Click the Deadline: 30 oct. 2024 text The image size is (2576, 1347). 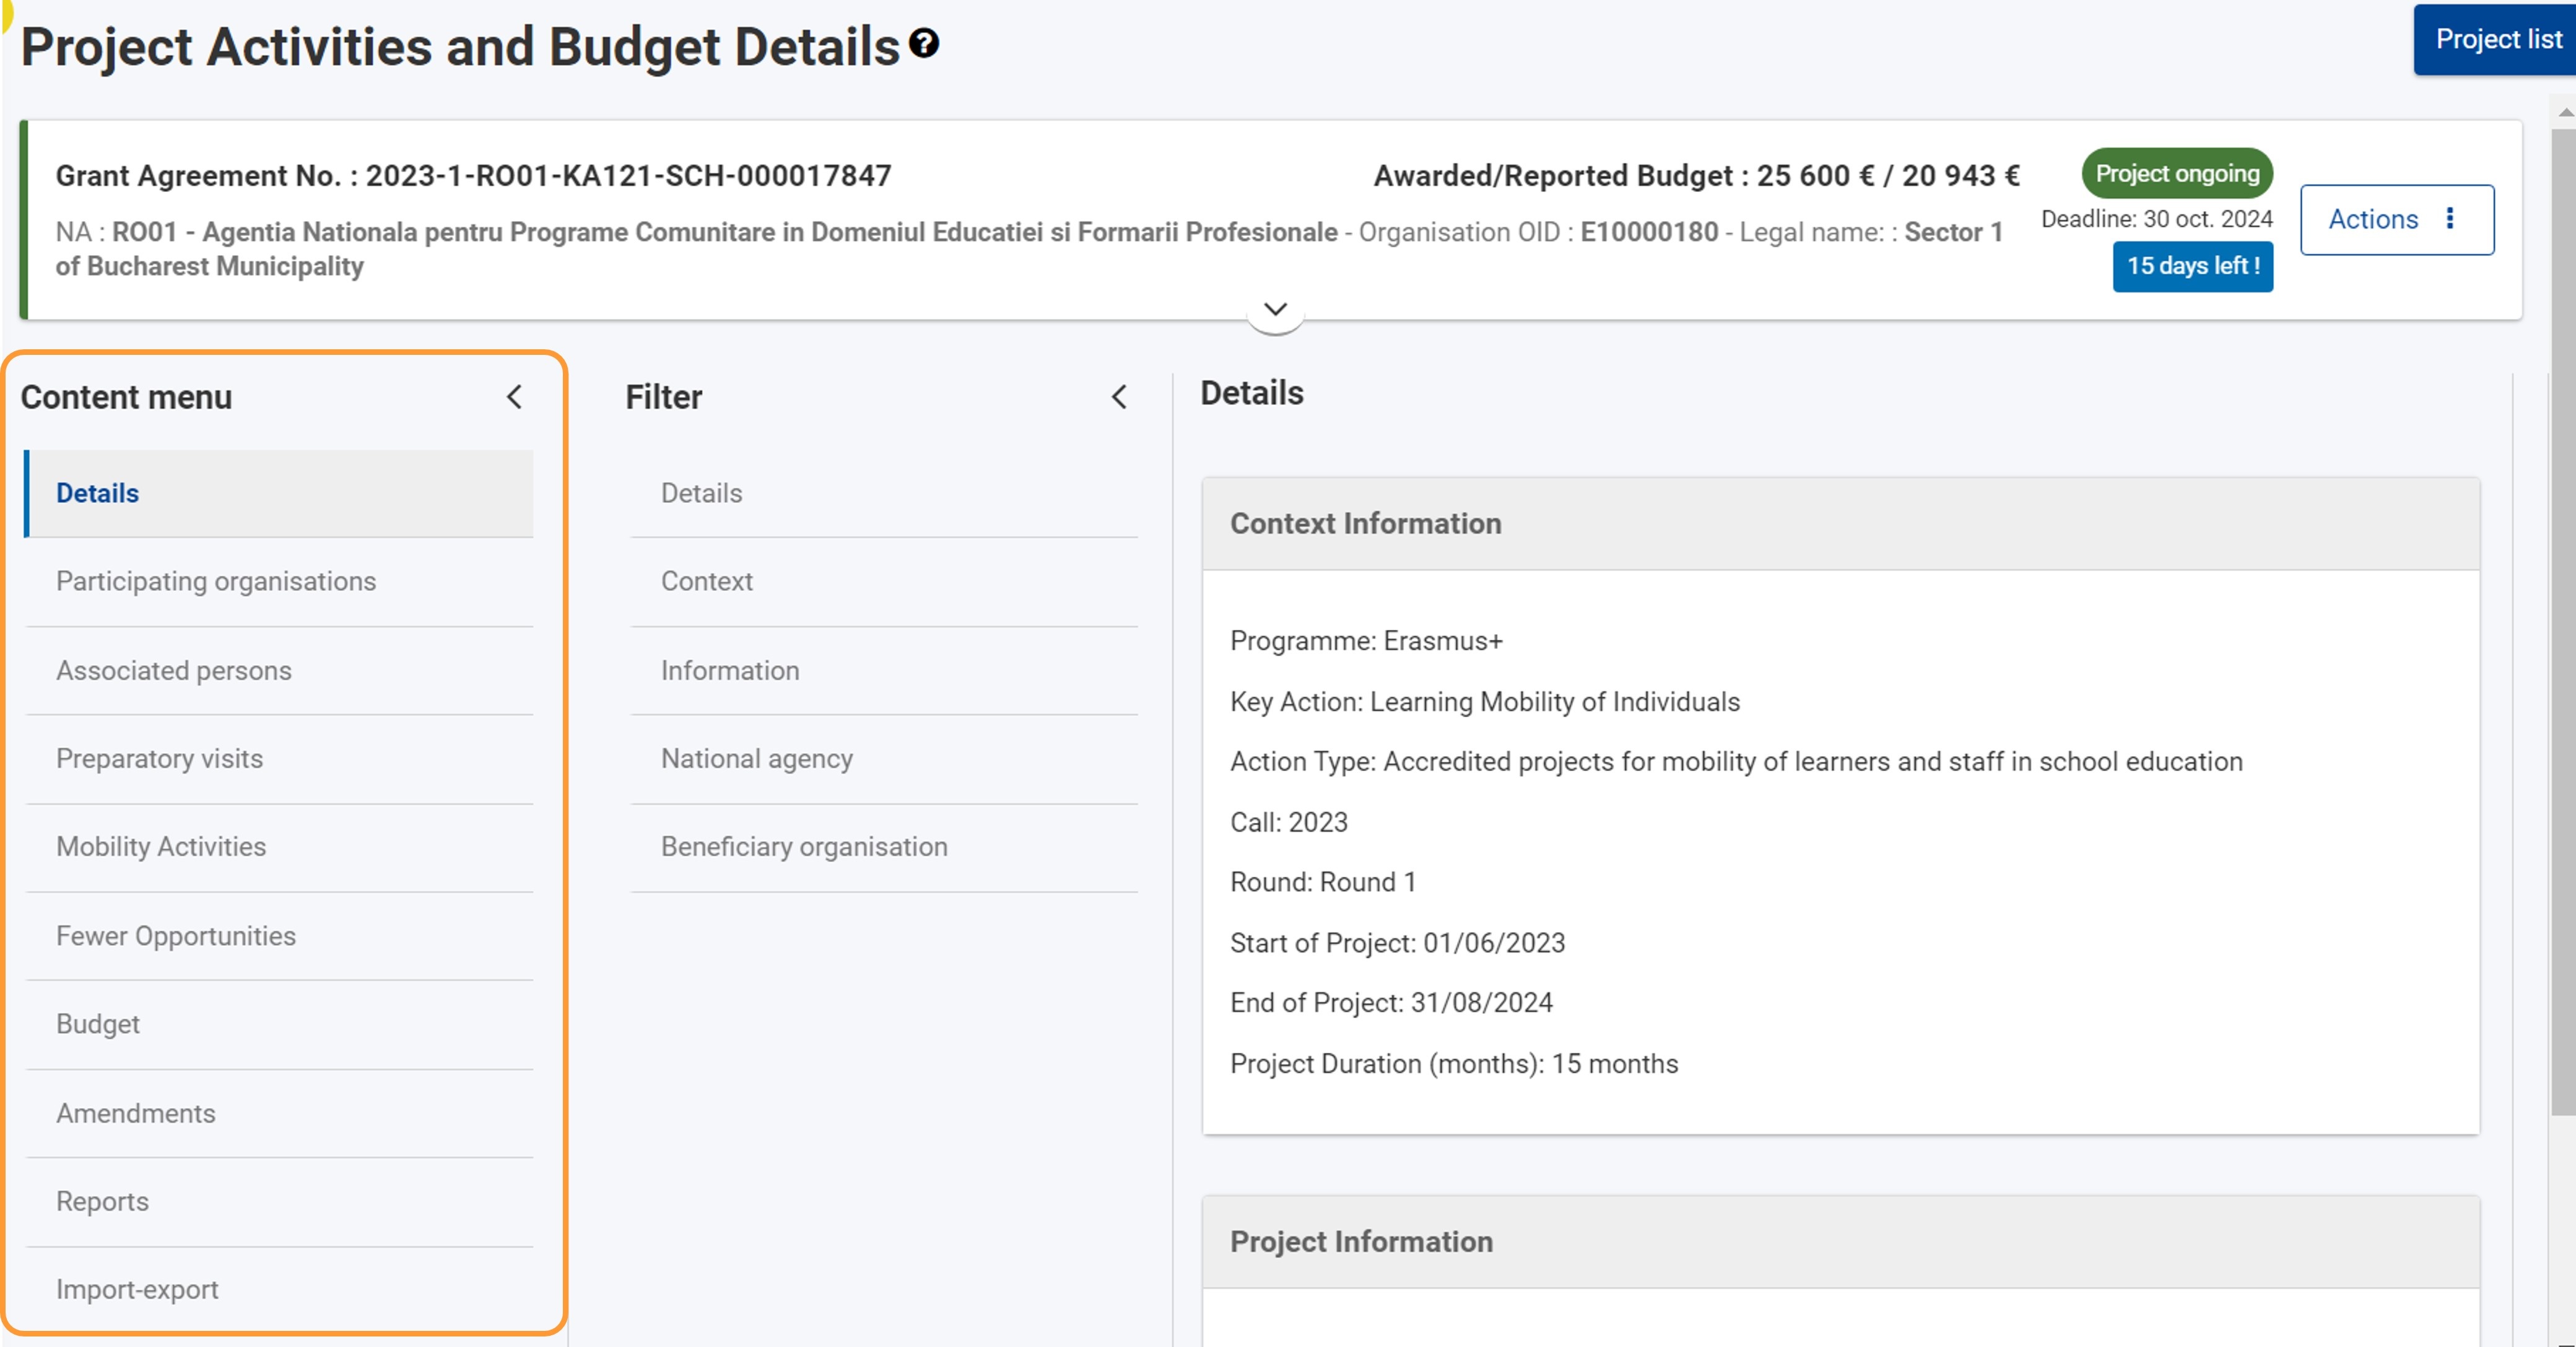[2156, 219]
